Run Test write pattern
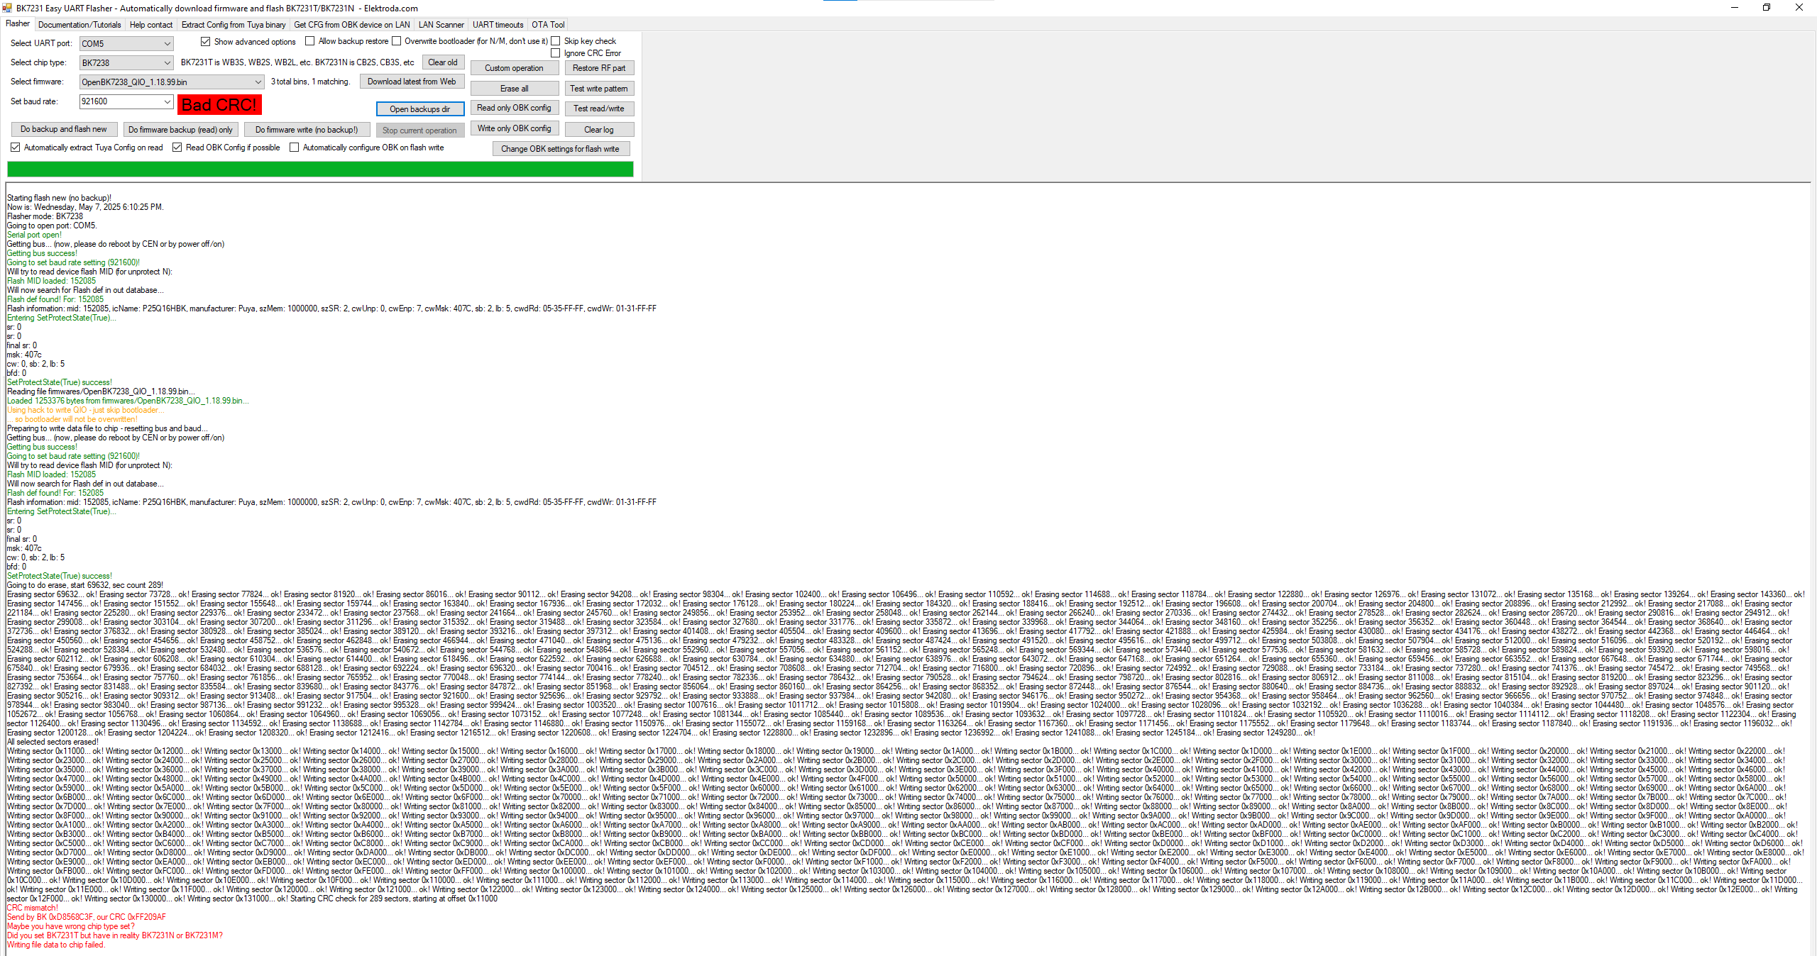The width and height of the screenshot is (1817, 956). (x=599, y=89)
